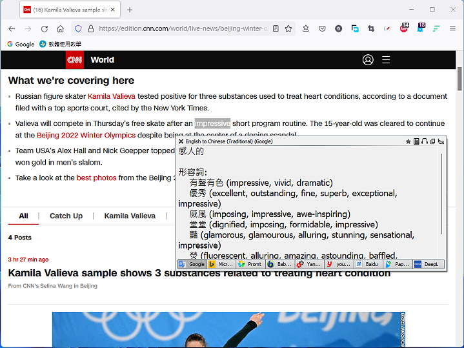Click the bookmark-tray toolbar icon beside the address bar
Viewport: 464px width, 348px height.
pos(306,28)
